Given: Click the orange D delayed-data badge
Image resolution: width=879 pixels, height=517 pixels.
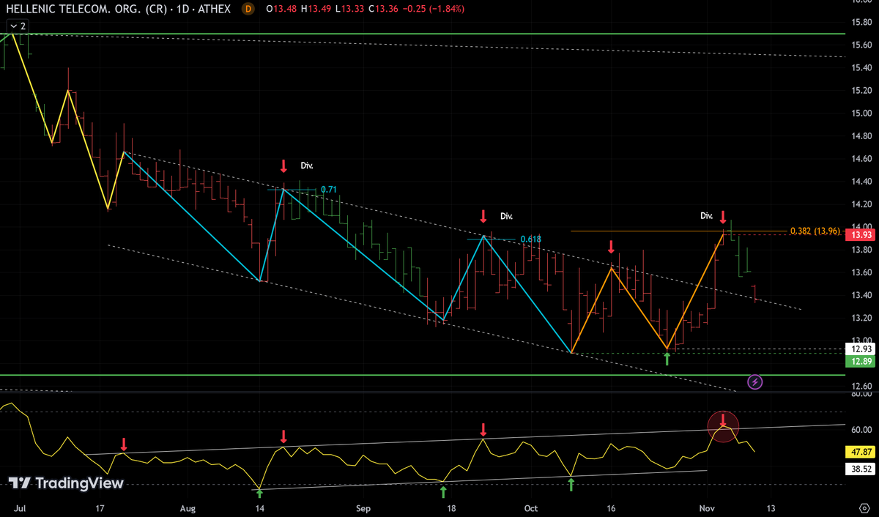Looking at the screenshot, I should tap(248, 9).
